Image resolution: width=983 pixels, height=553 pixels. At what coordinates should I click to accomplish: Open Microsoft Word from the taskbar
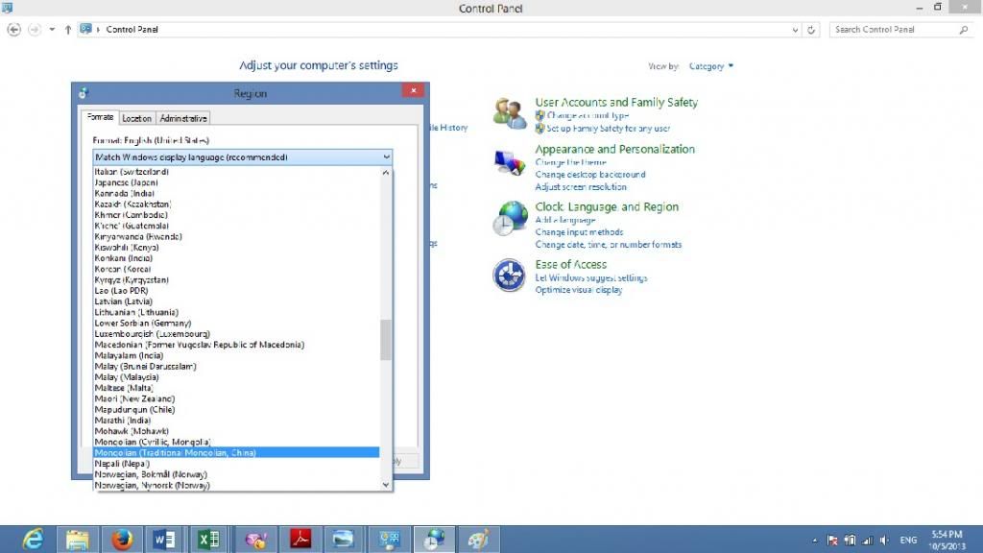(x=164, y=540)
